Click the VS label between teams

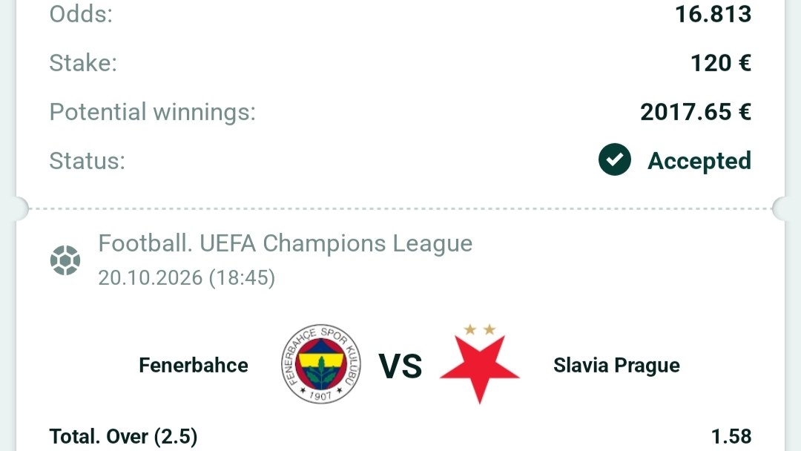(x=400, y=366)
